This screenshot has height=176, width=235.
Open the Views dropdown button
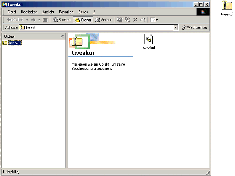click(x=154, y=20)
